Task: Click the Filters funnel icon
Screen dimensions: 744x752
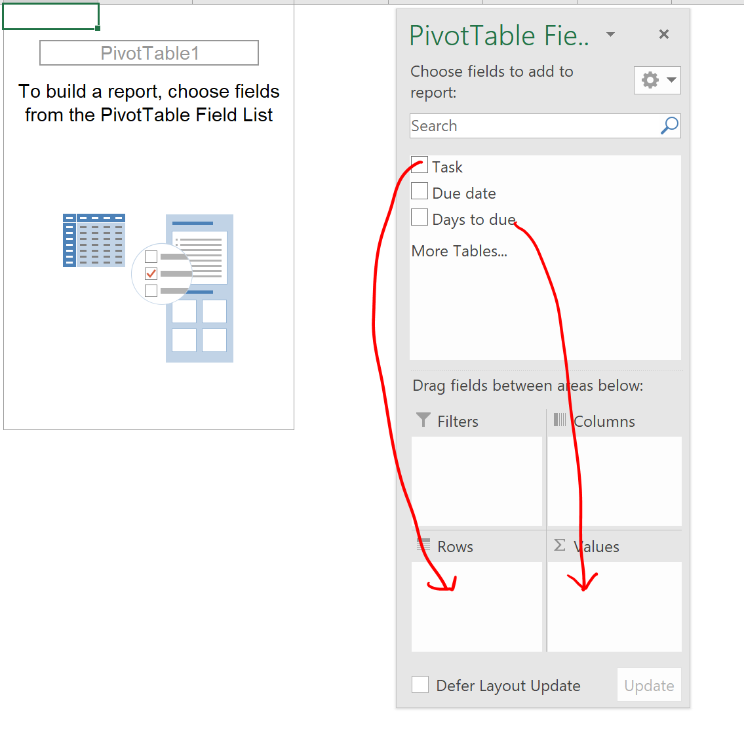Action: [x=423, y=420]
